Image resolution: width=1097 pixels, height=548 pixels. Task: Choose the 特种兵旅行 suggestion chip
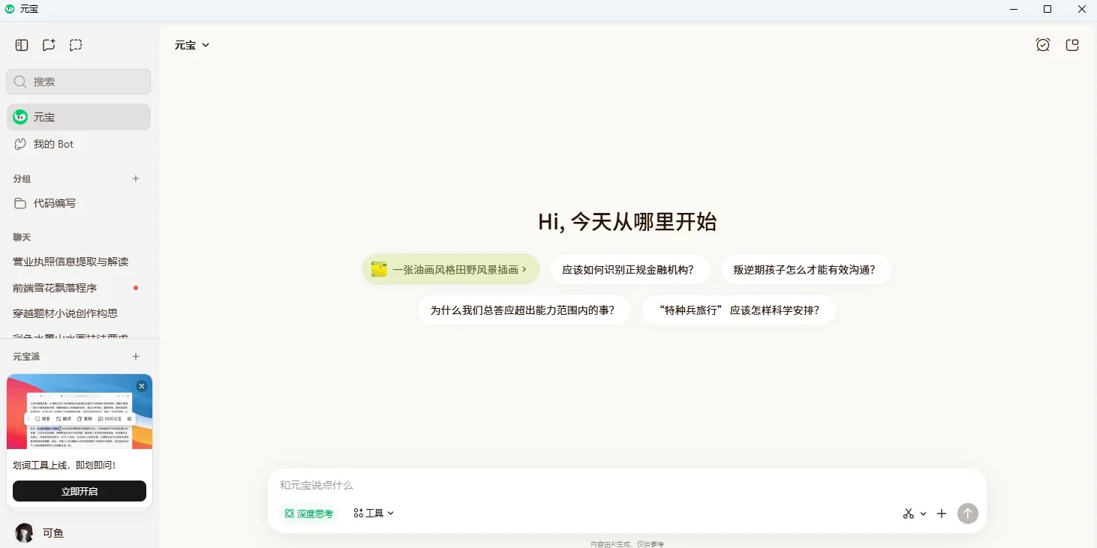tap(739, 310)
